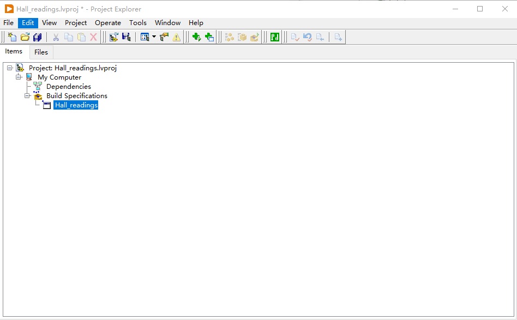The width and height of the screenshot is (517, 320).
Task: Click the LabVIEW orange app icon in title bar
Action: (x=9, y=9)
